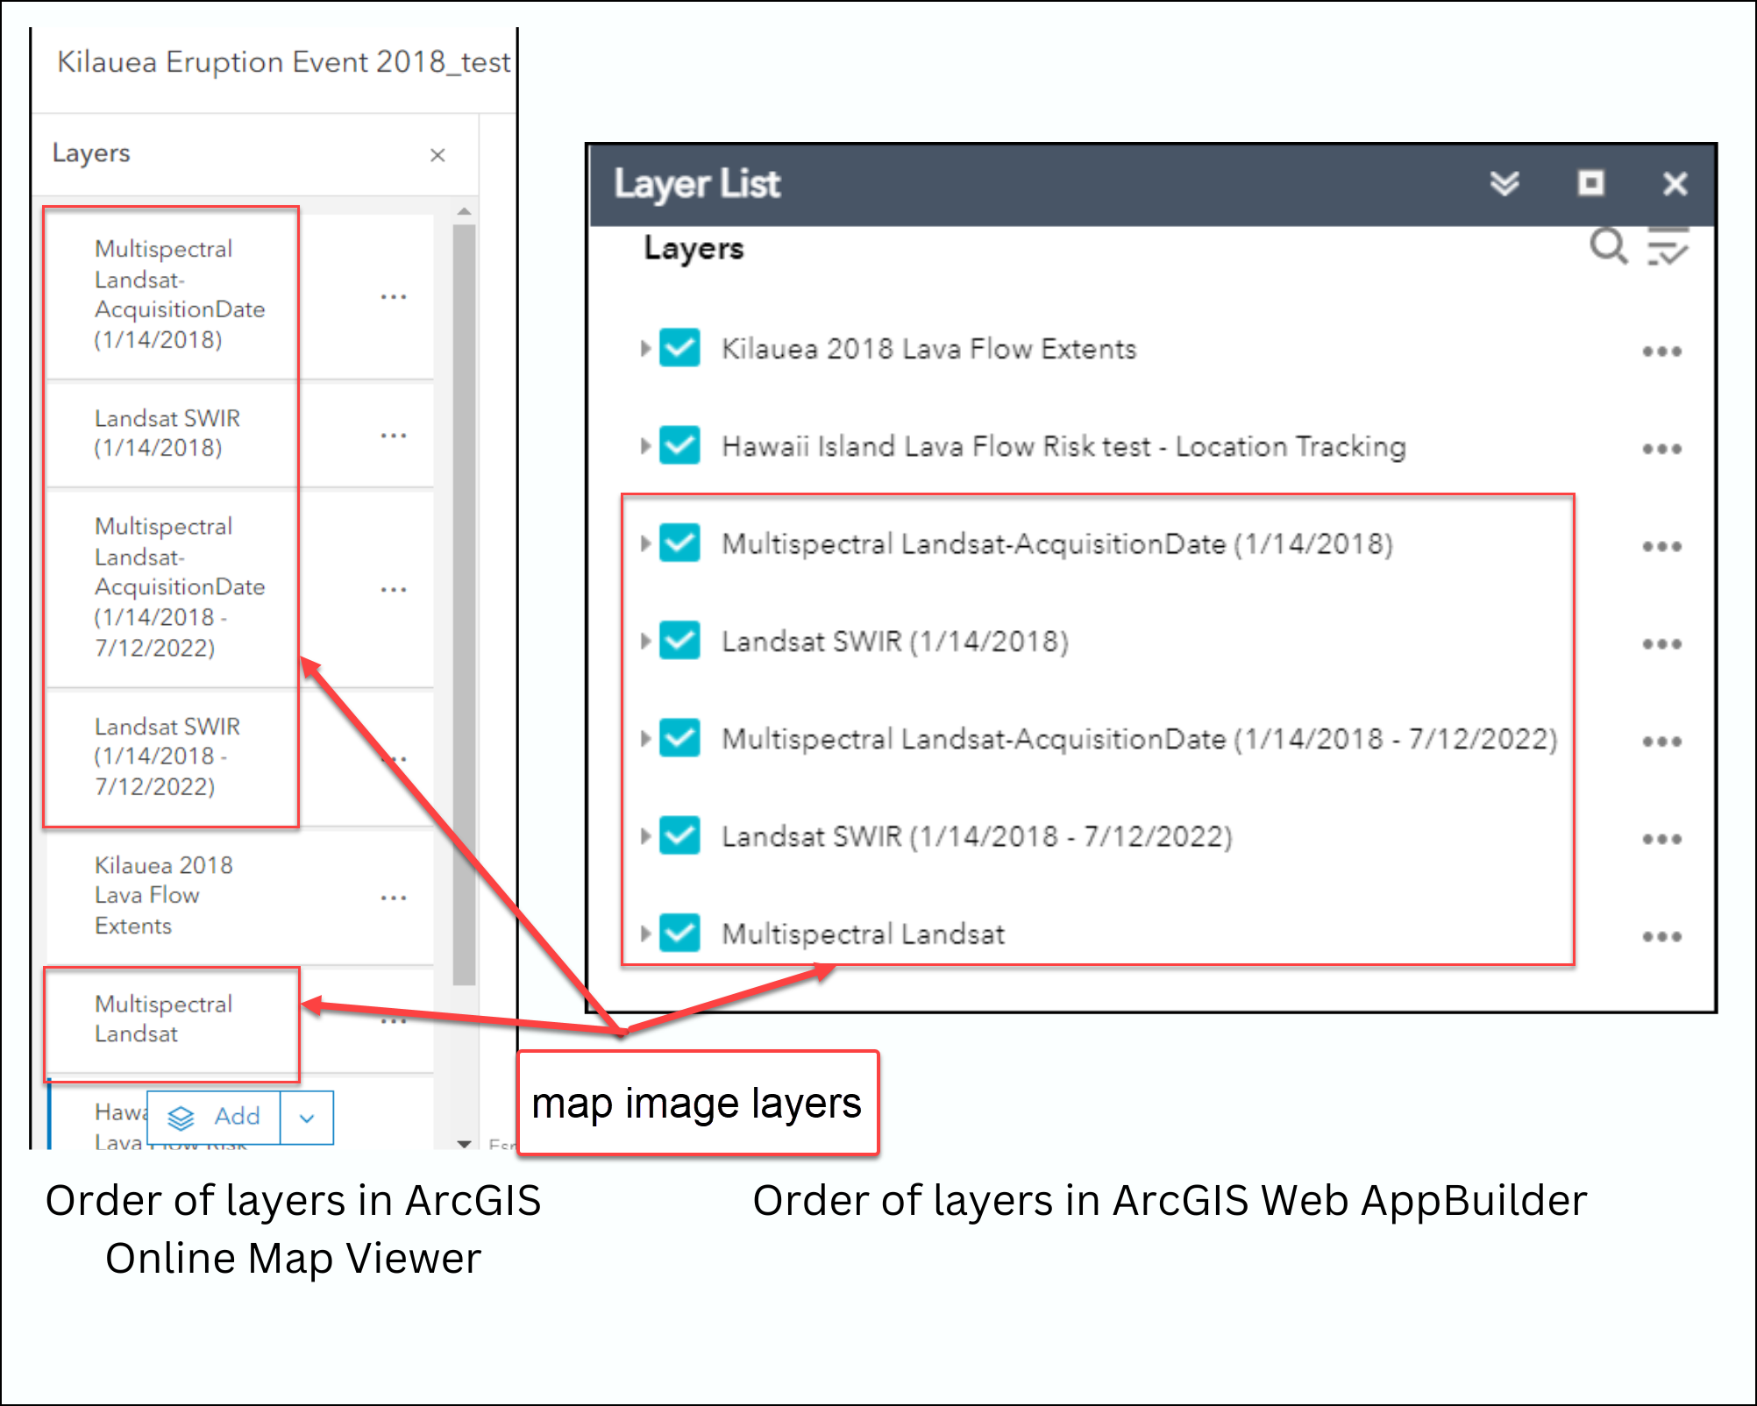Screen dimensions: 1757x1406
Task: Click the Add layer button
Action: (214, 1117)
